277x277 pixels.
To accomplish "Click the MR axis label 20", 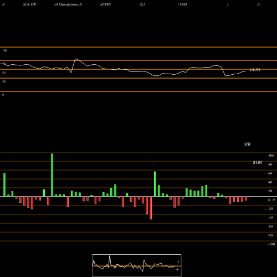I will pyautogui.click(x=270, y=191).
